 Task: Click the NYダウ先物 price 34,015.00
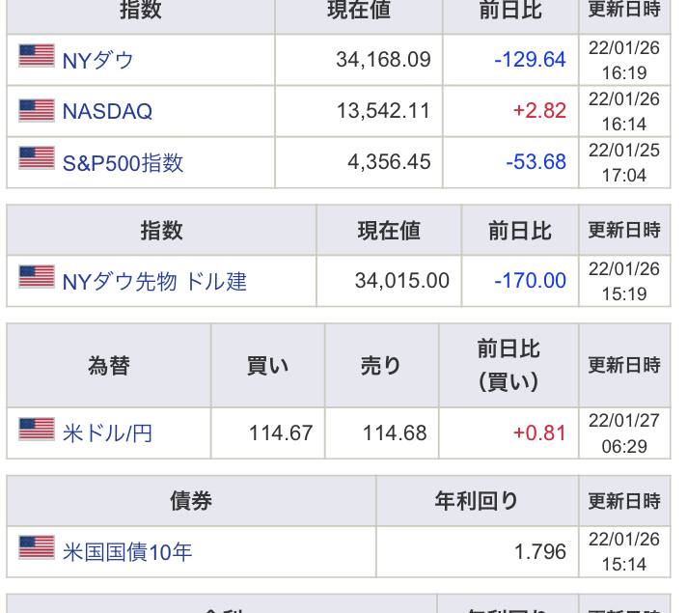click(401, 281)
